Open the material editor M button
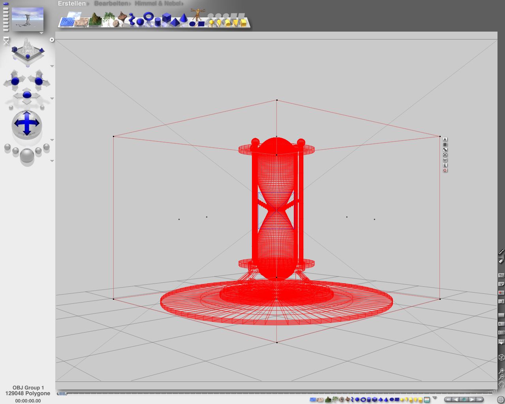 (445, 160)
